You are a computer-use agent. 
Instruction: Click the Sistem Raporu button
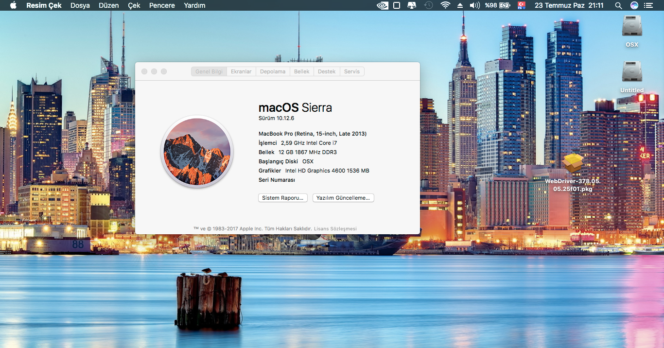pyautogui.click(x=282, y=198)
